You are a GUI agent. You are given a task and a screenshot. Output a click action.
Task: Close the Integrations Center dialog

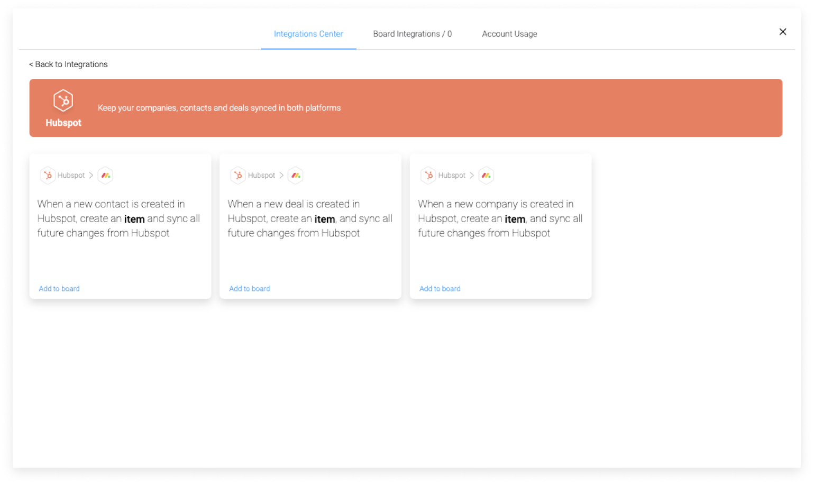[x=783, y=32]
